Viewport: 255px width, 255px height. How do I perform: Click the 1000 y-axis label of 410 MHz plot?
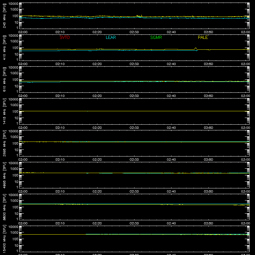14,41
